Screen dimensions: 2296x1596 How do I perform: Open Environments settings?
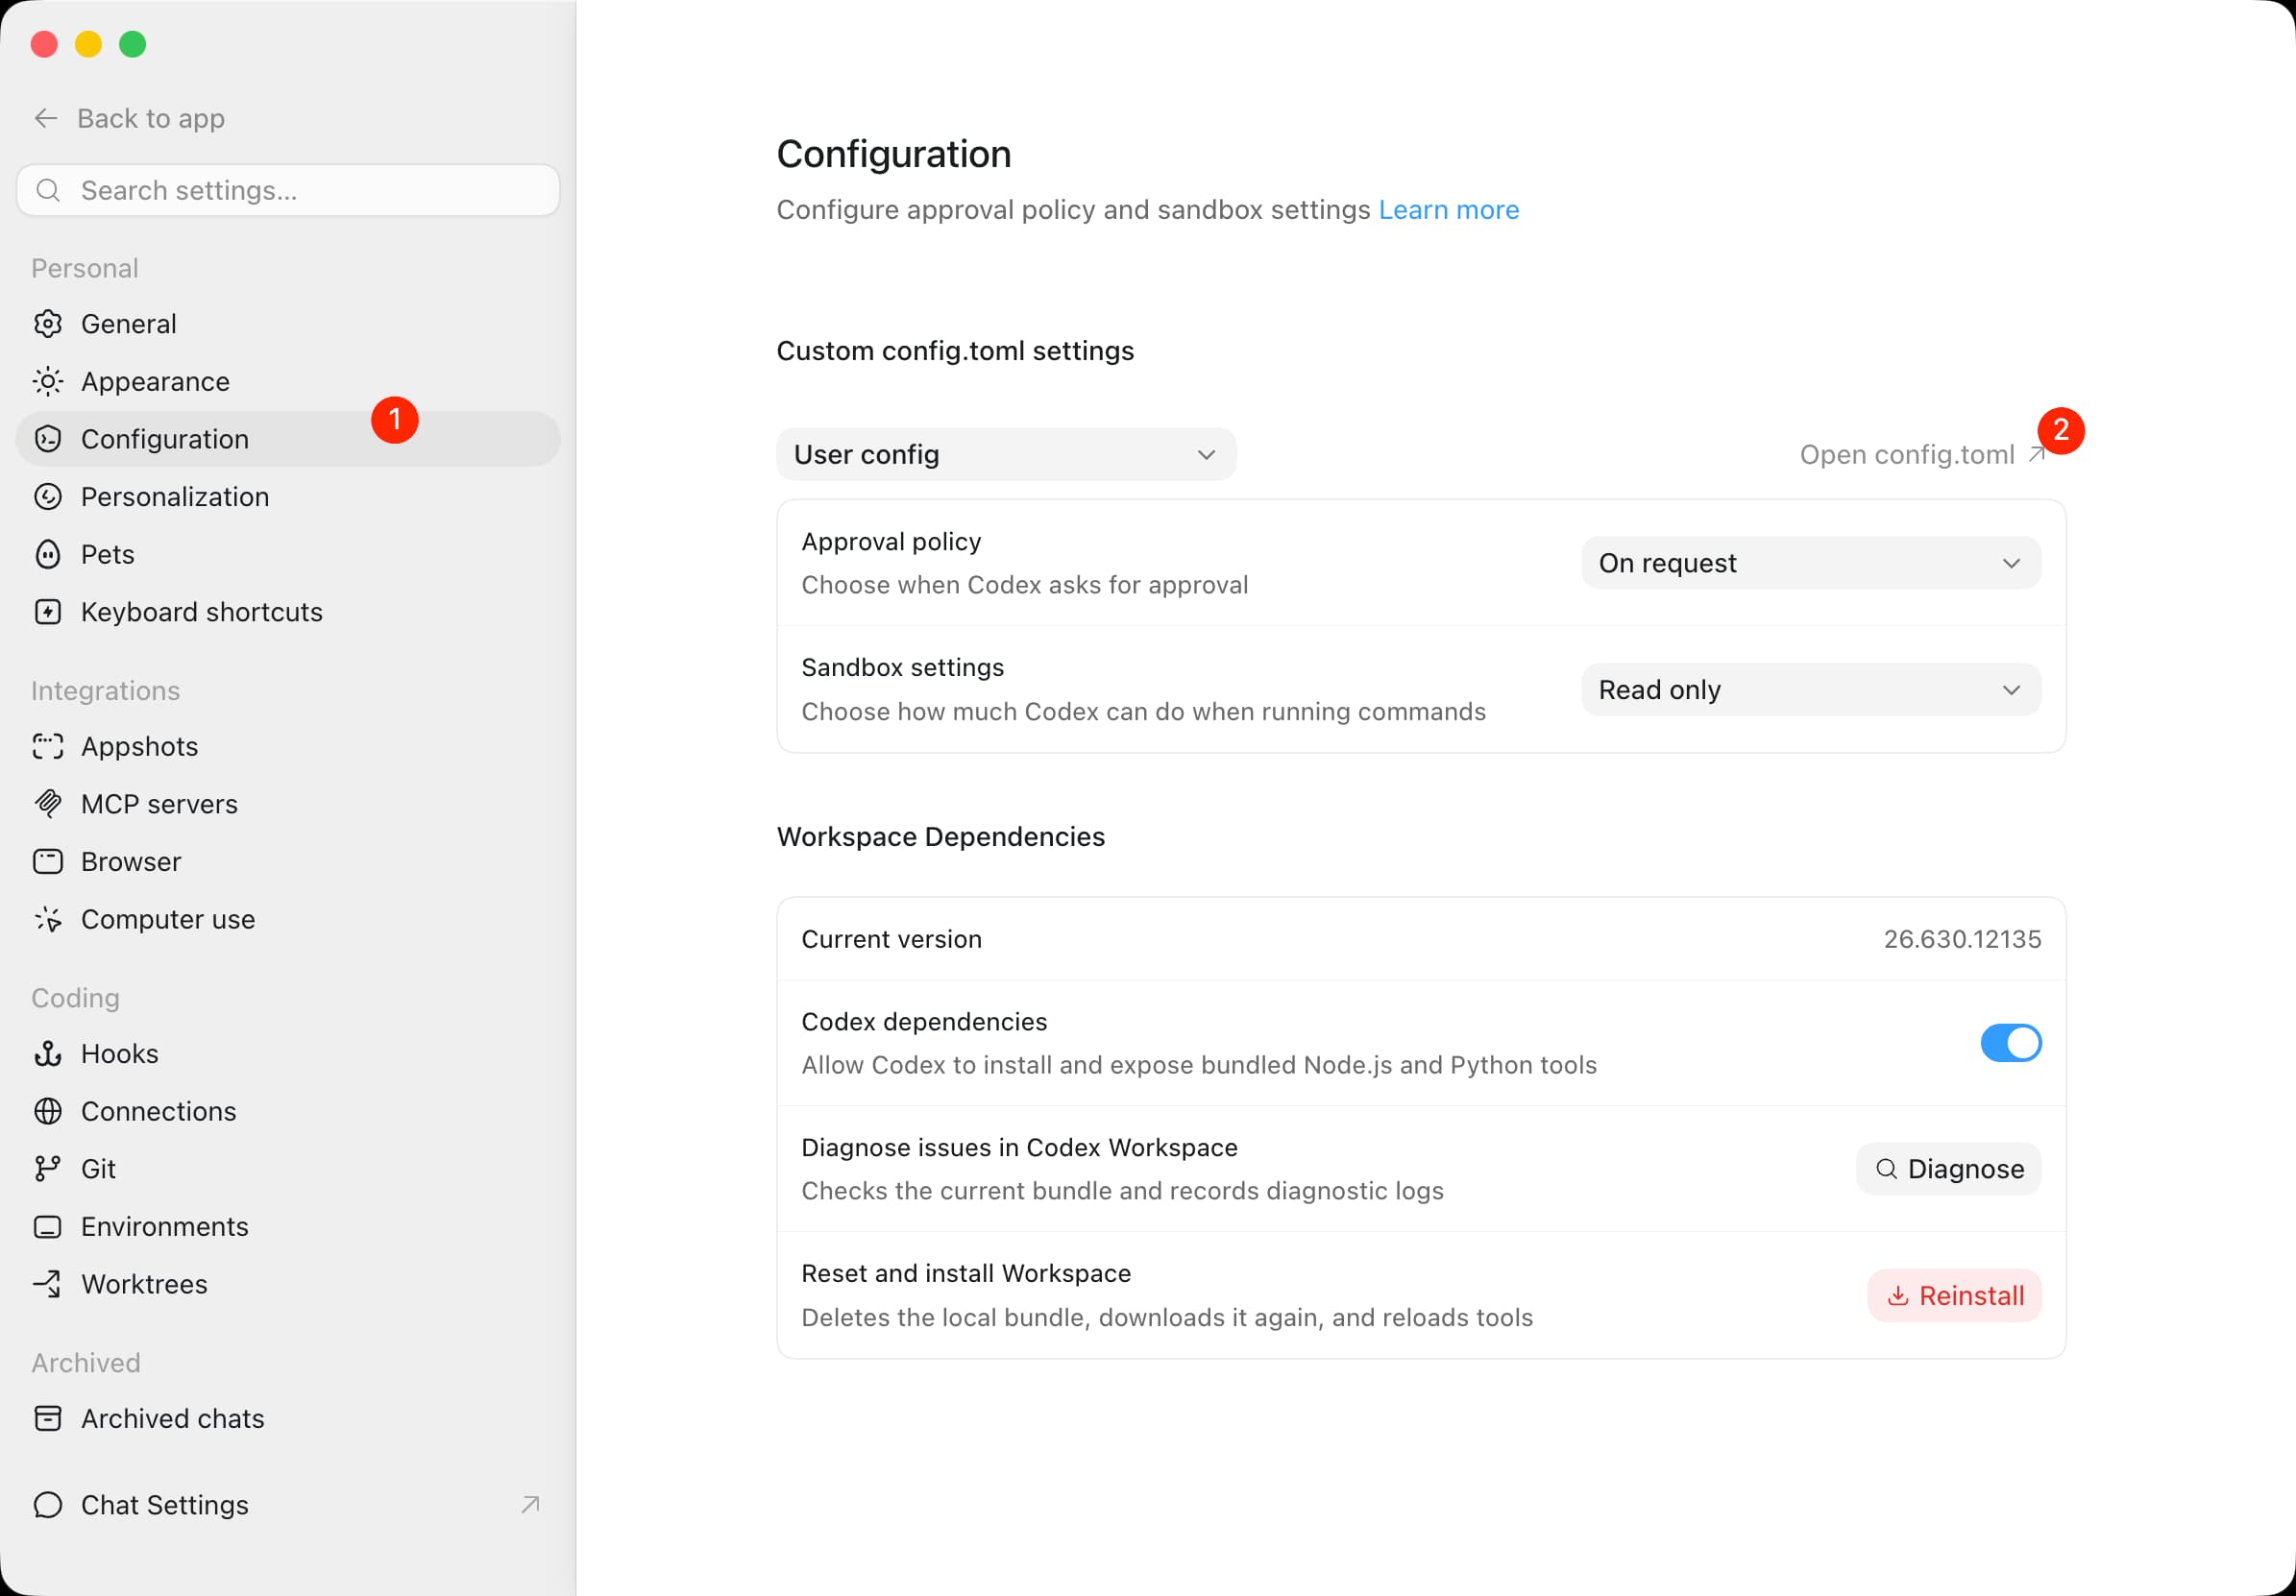coord(288,1226)
